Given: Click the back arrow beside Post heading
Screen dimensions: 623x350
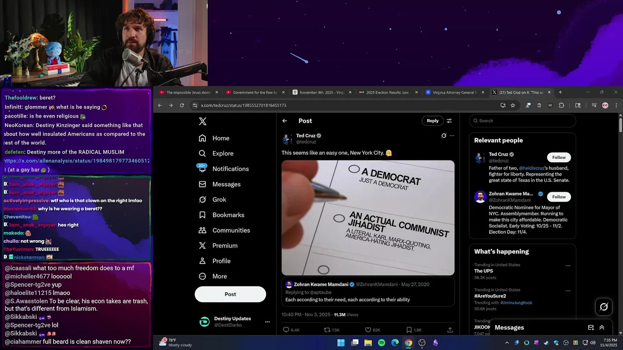Looking at the screenshot, I should (285, 121).
